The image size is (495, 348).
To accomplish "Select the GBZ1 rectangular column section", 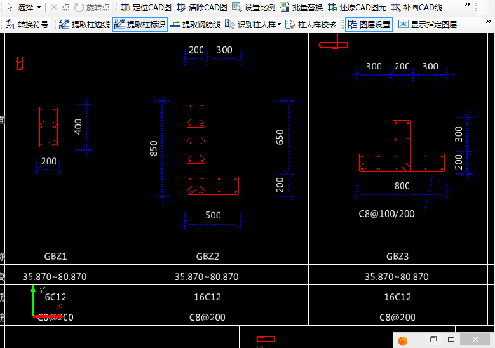I will [49, 127].
